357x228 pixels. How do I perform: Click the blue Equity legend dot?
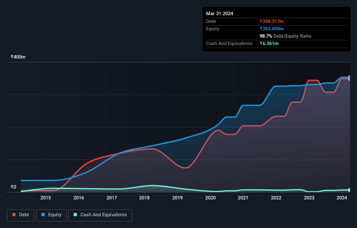click(43, 215)
